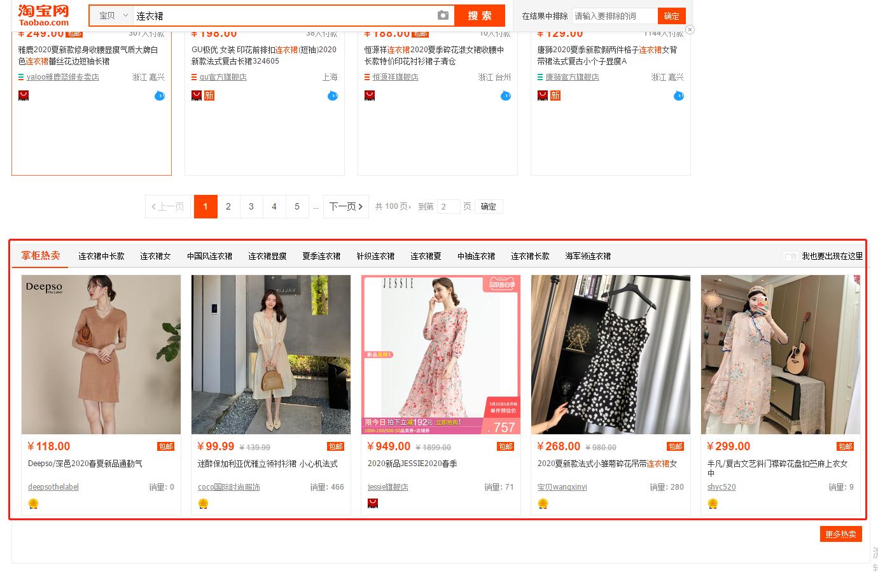The height and width of the screenshot is (582, 878).
Task: Click the Taobao.com logo
Action: pos(41,15)
